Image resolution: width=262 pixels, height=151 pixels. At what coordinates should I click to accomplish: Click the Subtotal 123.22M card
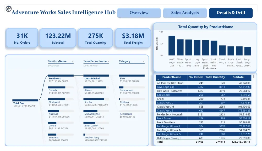tap(58, 38)
